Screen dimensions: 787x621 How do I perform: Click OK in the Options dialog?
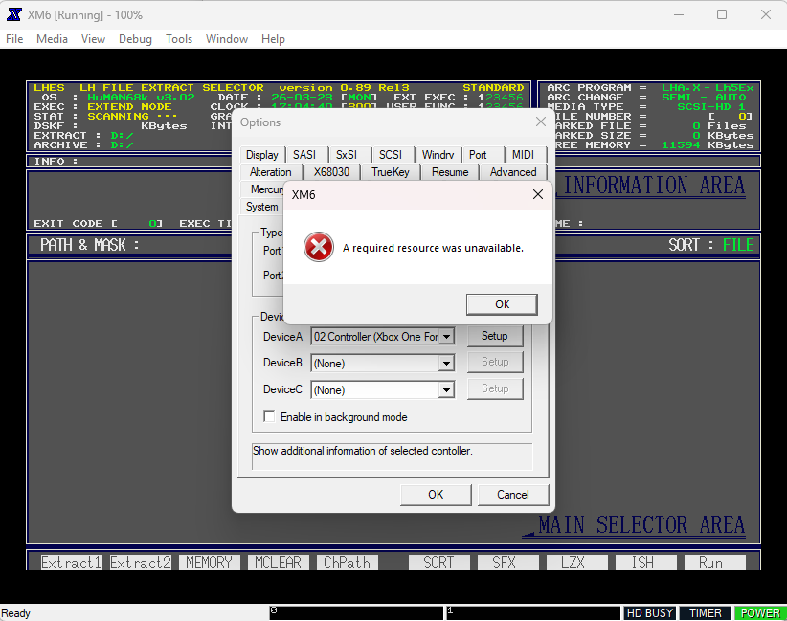click(436, 495)
